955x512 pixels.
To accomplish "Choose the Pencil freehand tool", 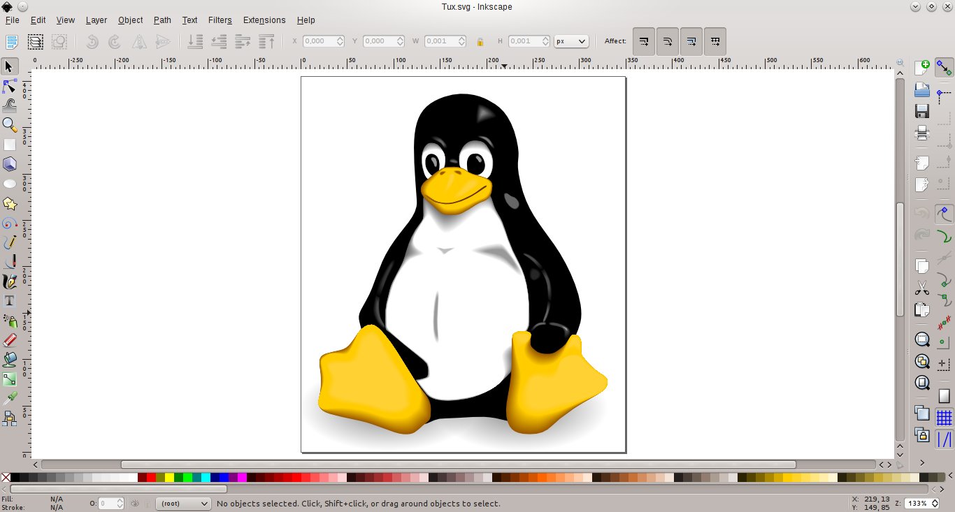I will (10, 242).
